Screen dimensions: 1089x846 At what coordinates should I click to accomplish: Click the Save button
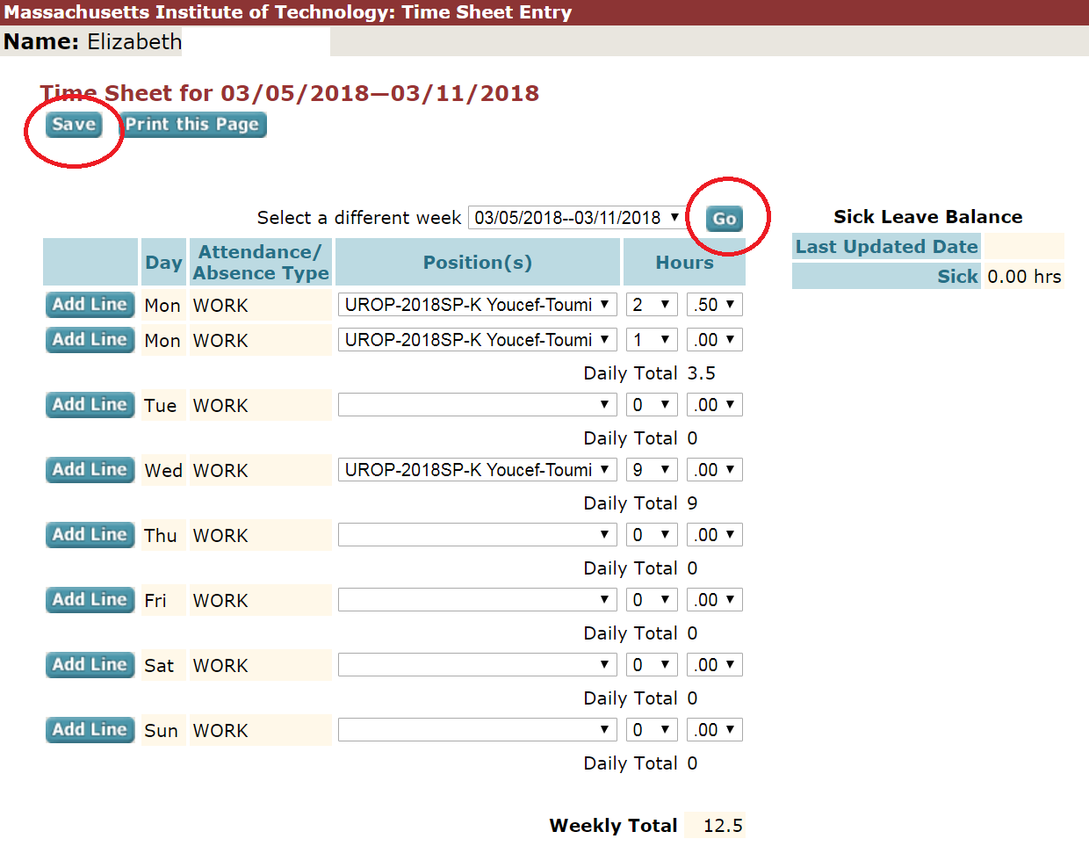point(74,125)
